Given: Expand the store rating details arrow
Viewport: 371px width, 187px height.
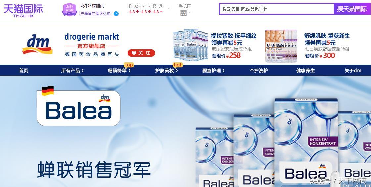Looking at the screenshot, I should point(169,8).
